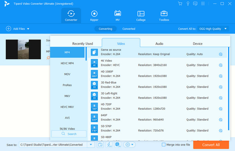Screen dimensions: 235x151
Task: Click the Same as source format icon
Action: click(94, 52)
